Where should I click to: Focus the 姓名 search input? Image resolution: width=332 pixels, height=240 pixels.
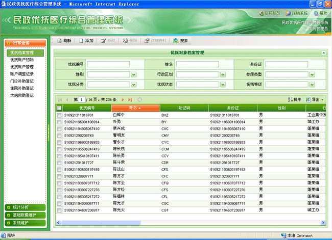coord(198,64)
